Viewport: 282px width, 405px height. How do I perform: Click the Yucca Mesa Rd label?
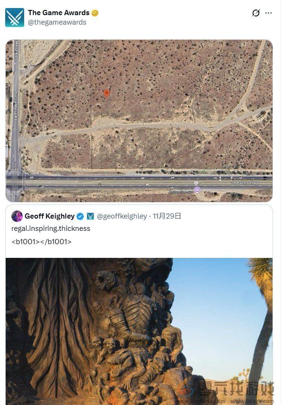(x=16, y=106)
